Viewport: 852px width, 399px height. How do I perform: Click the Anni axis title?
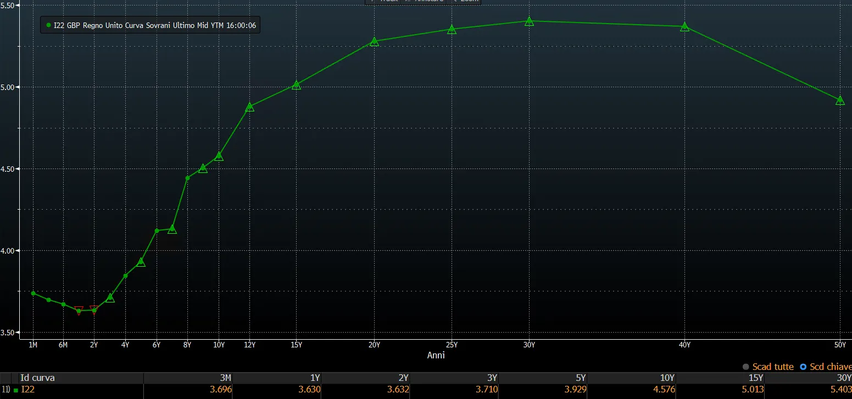click(x=436, y=355)
